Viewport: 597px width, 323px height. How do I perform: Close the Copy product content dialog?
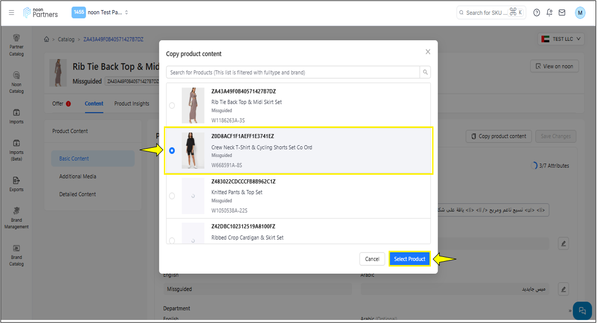(x=428, y=52)
